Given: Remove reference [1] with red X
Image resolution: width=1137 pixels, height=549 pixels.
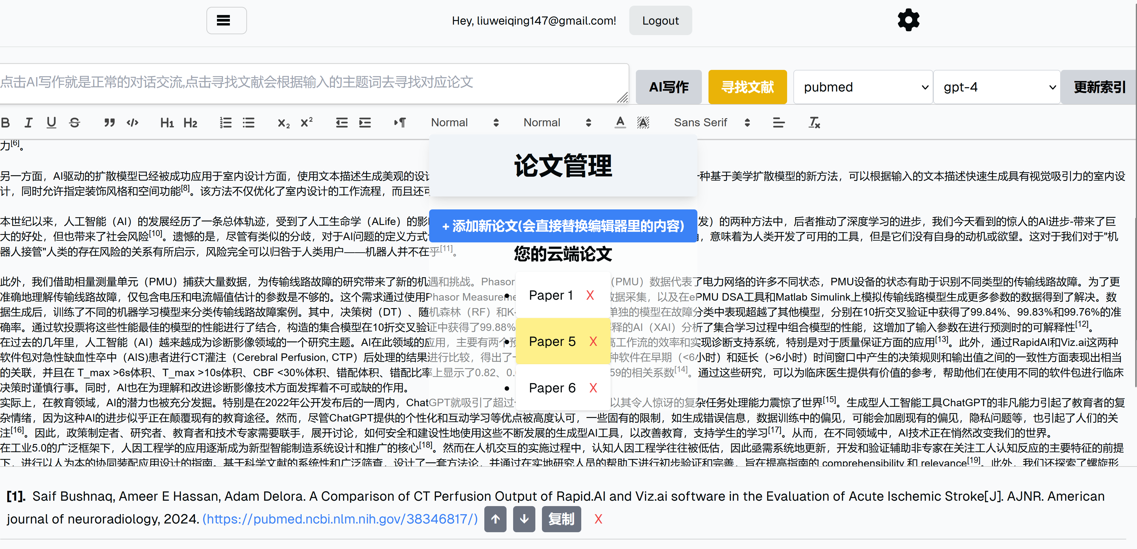Looking at the screenshot, I should 598,519.
